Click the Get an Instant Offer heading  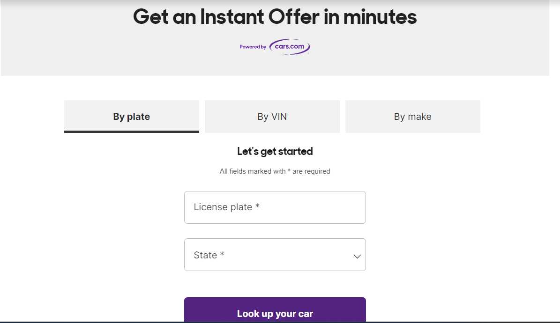[x=275, y=17]
